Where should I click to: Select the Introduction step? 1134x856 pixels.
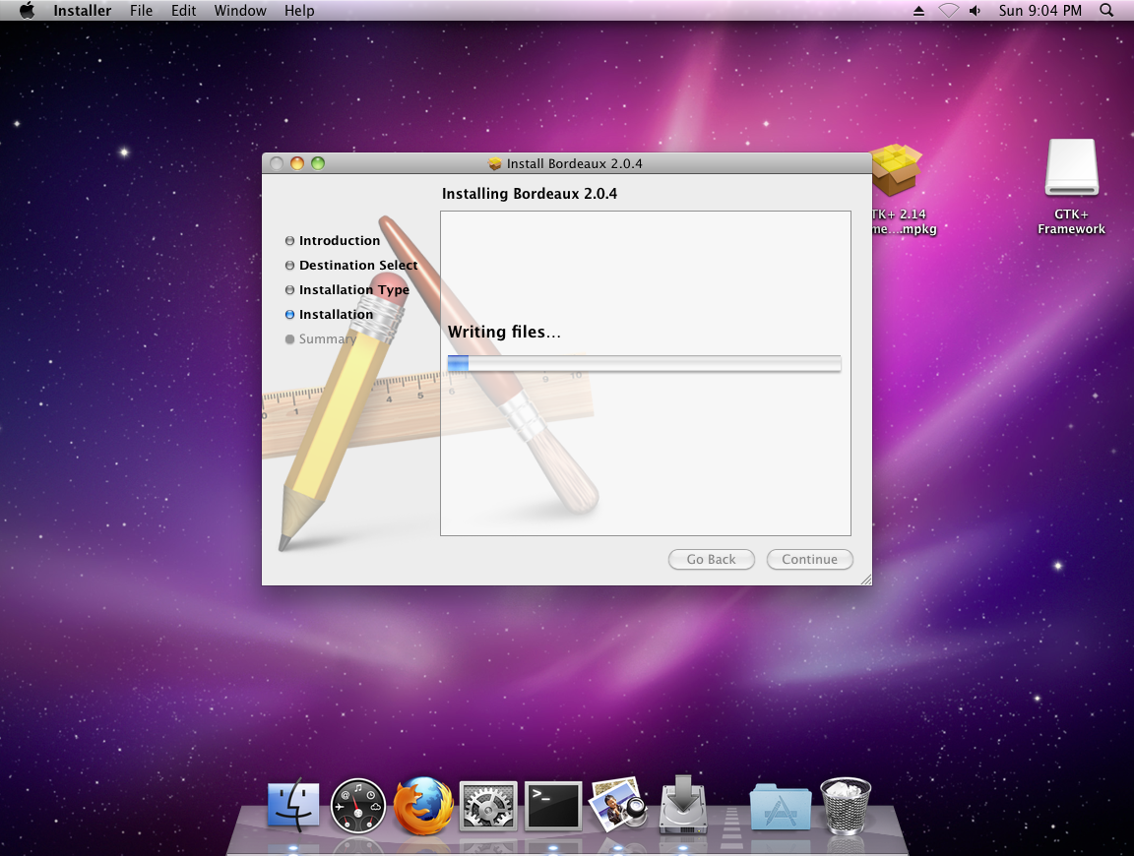click(340, 240)
